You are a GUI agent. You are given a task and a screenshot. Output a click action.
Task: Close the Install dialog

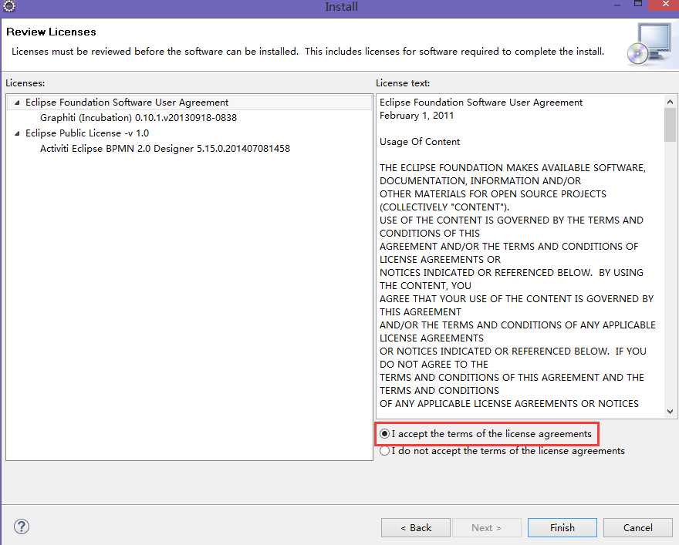click(x=666, y=5)
